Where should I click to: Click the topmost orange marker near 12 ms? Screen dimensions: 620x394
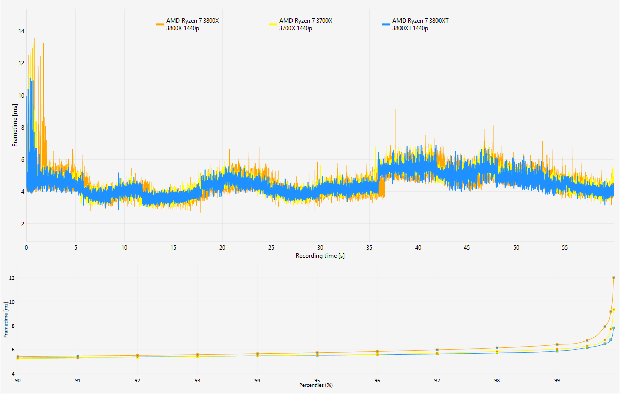(x=614, y=278)
